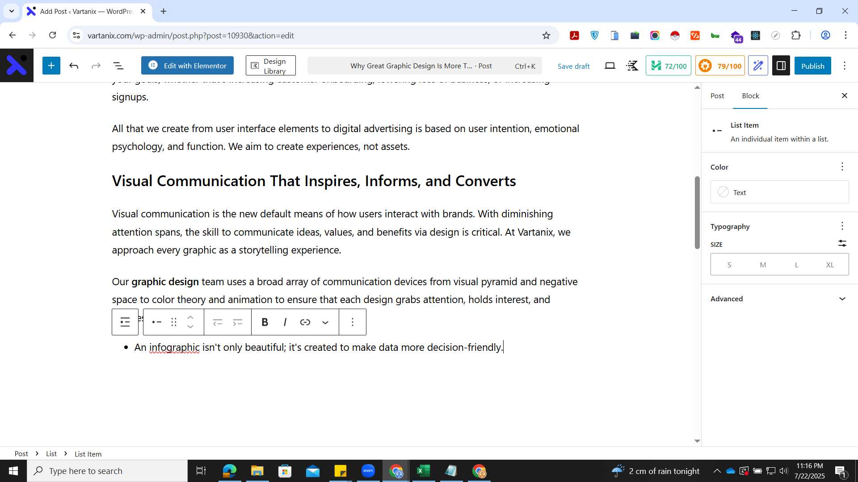Image resolution: width=858 pixels, height=482 pixels.
Task: Open command palette via post title bar
Action: point(424,66)
